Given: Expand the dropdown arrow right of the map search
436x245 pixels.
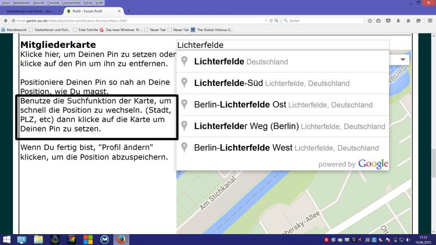Looking at the screenshot, I should (403, 59).
